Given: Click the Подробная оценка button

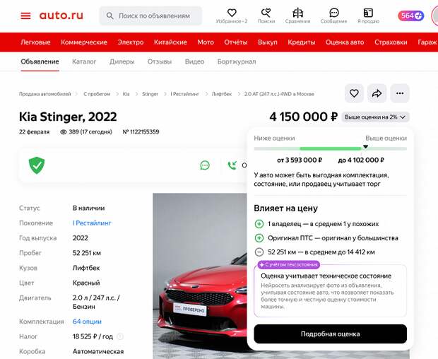Looking at the screenshot, I should coord(330,334).
